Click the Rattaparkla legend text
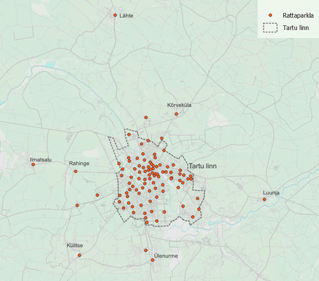 click(x=298, y=15)
